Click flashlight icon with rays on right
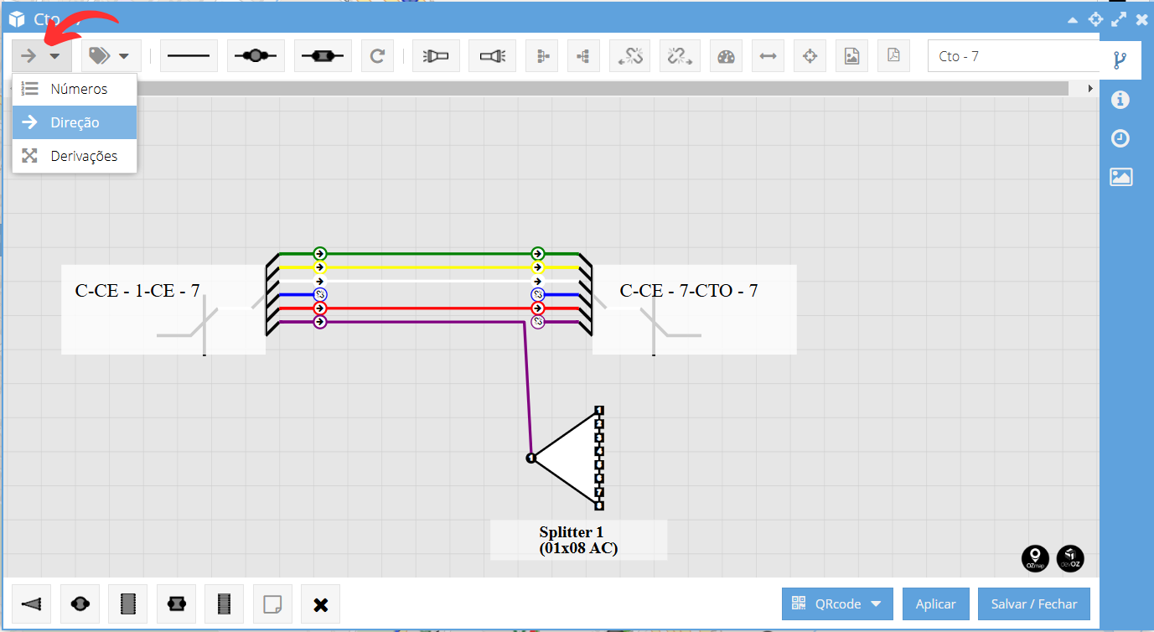Screen dimensions: 1154x632 492,56
